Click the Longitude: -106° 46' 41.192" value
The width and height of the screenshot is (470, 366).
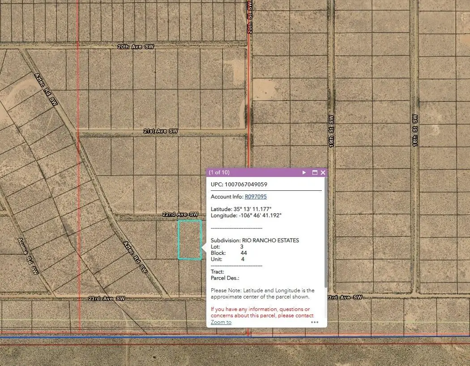pyautogui.click(x=246, y=215)
